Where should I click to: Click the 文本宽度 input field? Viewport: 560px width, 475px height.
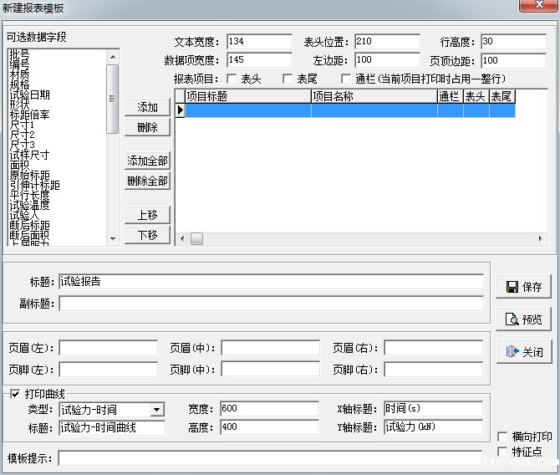coord(258,42)
